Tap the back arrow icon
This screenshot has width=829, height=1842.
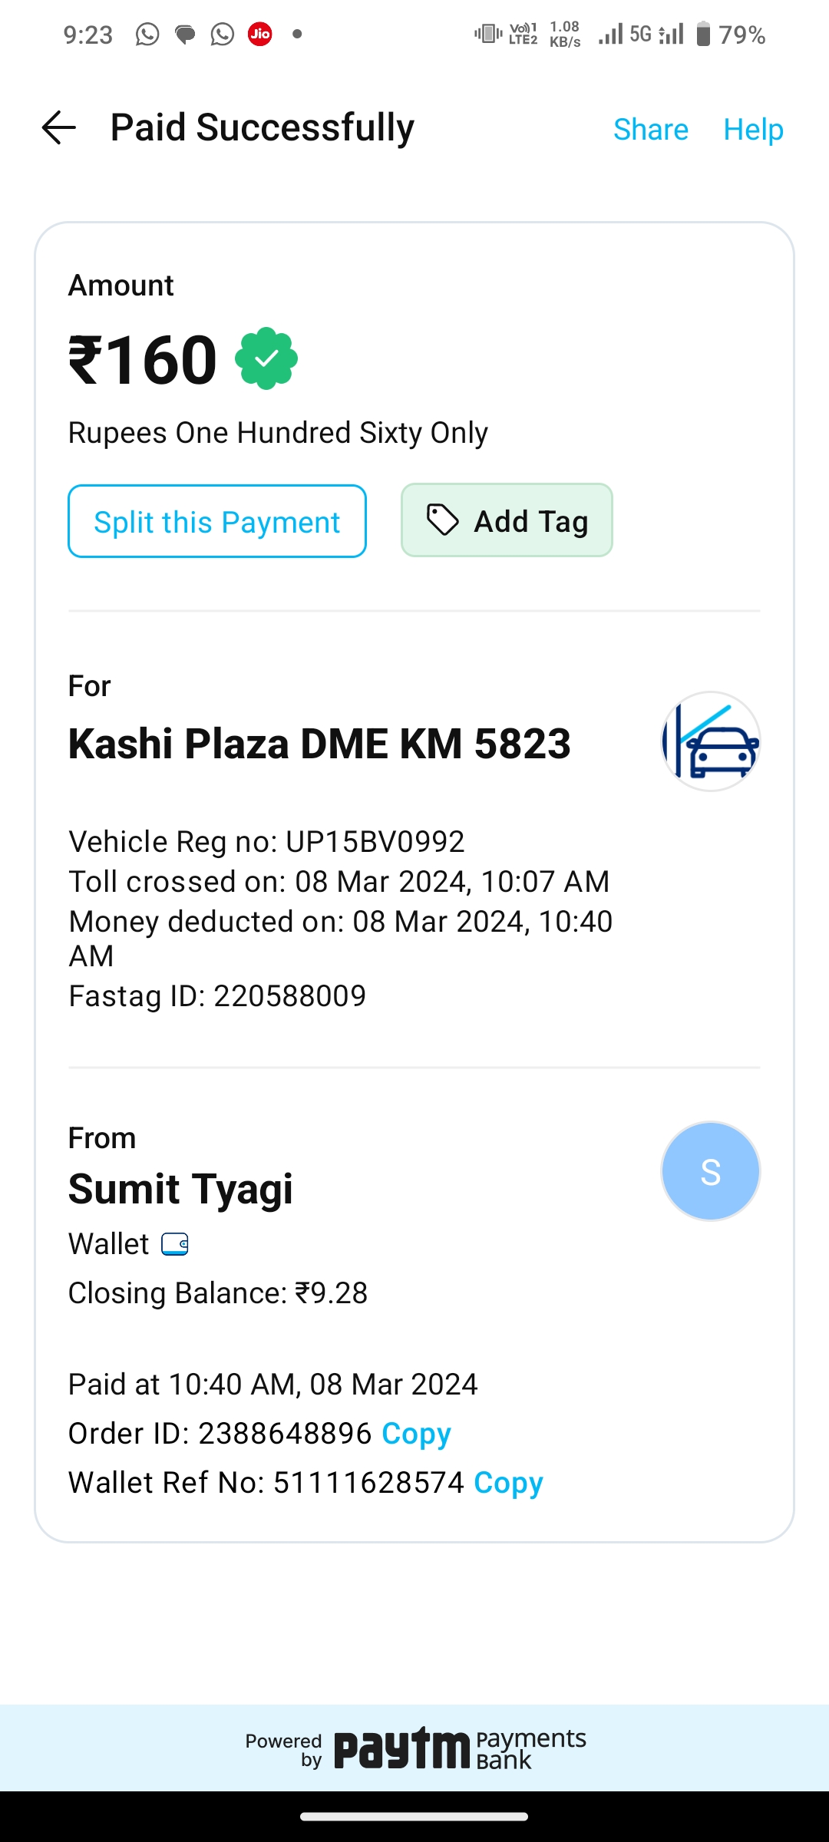[58, 127]
